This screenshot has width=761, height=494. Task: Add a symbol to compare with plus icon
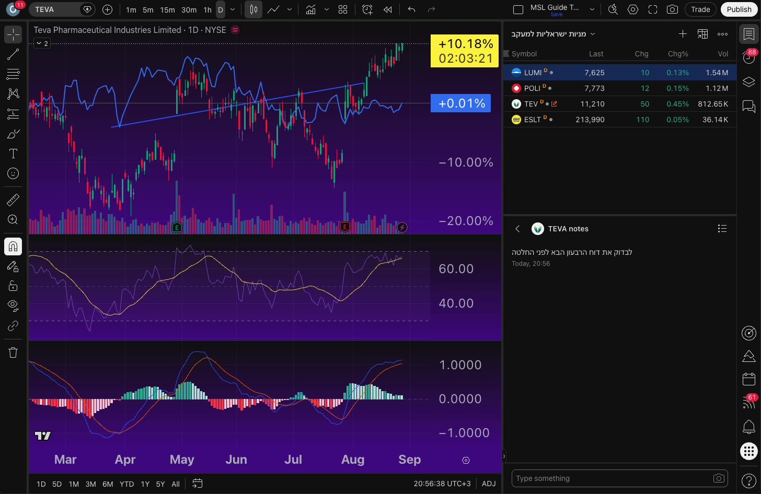coord(107,9)
